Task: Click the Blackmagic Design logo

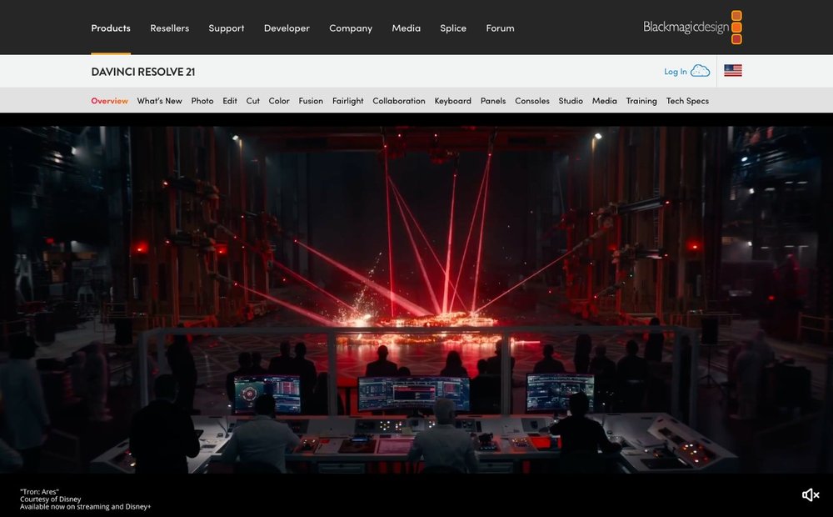Action: click(x=692, y=28)
